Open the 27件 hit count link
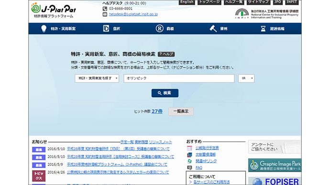Screen dimensions: 330x185 157,112
